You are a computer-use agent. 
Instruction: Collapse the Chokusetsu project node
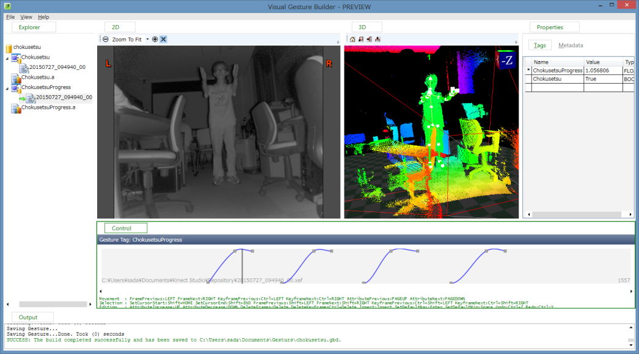pos(7,59)
